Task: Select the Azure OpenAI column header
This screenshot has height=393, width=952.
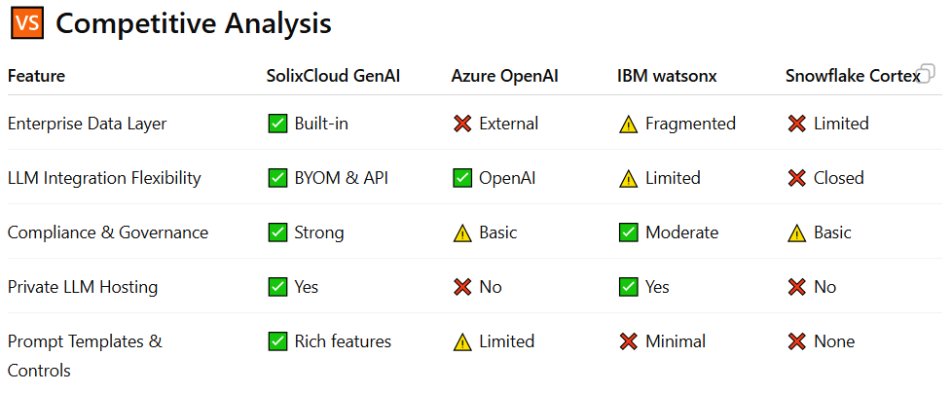Action: coord(504,76)
